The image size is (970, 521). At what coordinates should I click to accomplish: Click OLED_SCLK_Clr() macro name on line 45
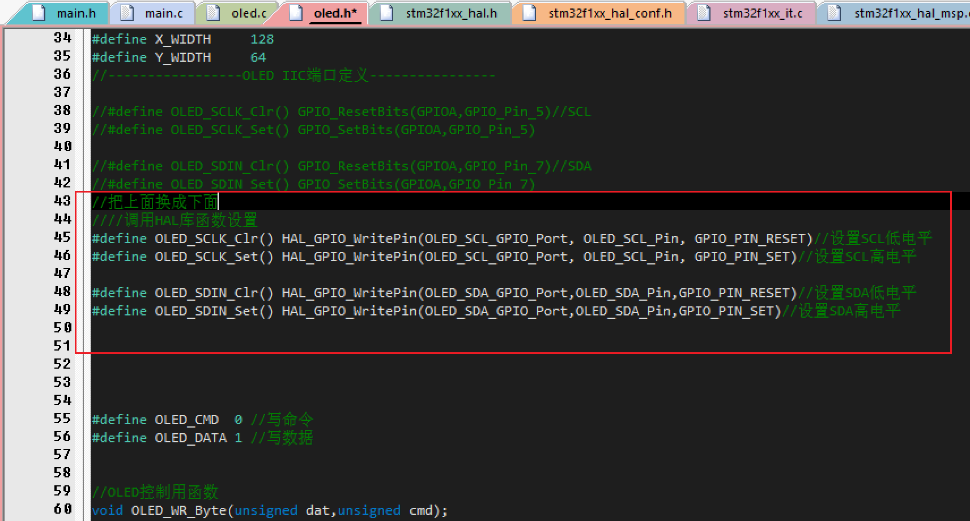click(x=214, y=238)
